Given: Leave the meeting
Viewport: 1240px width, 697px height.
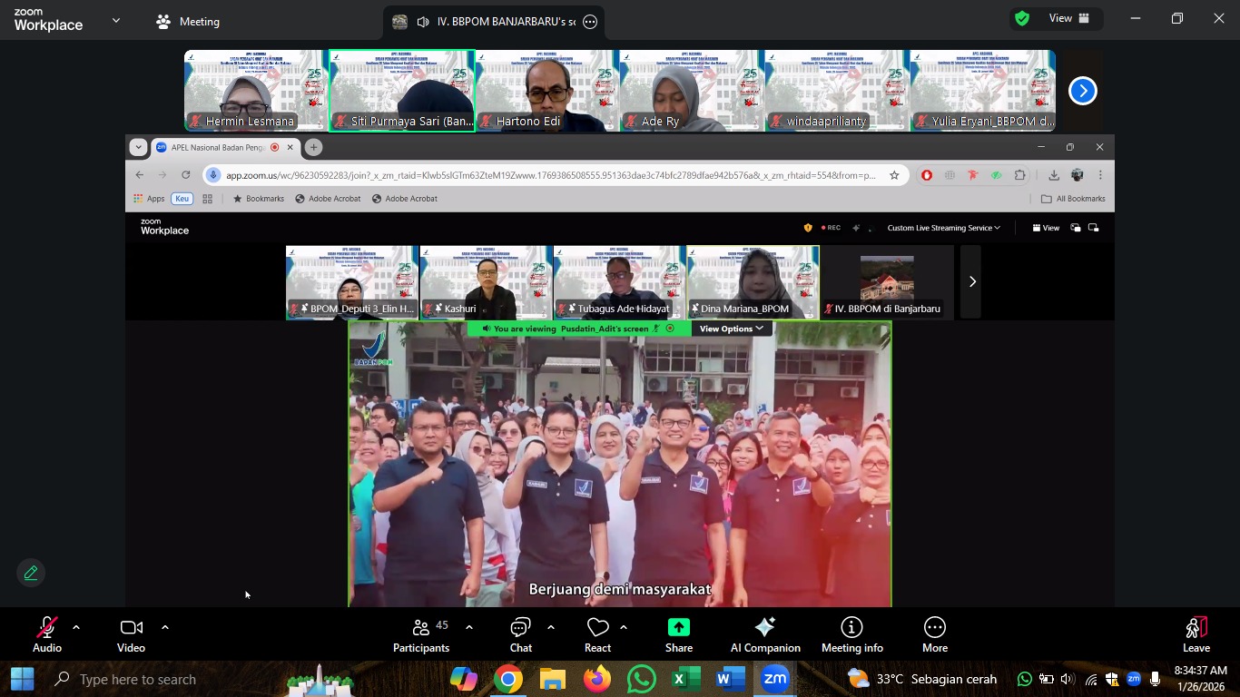Looking at the screenshot, I should coord(1196,635).
